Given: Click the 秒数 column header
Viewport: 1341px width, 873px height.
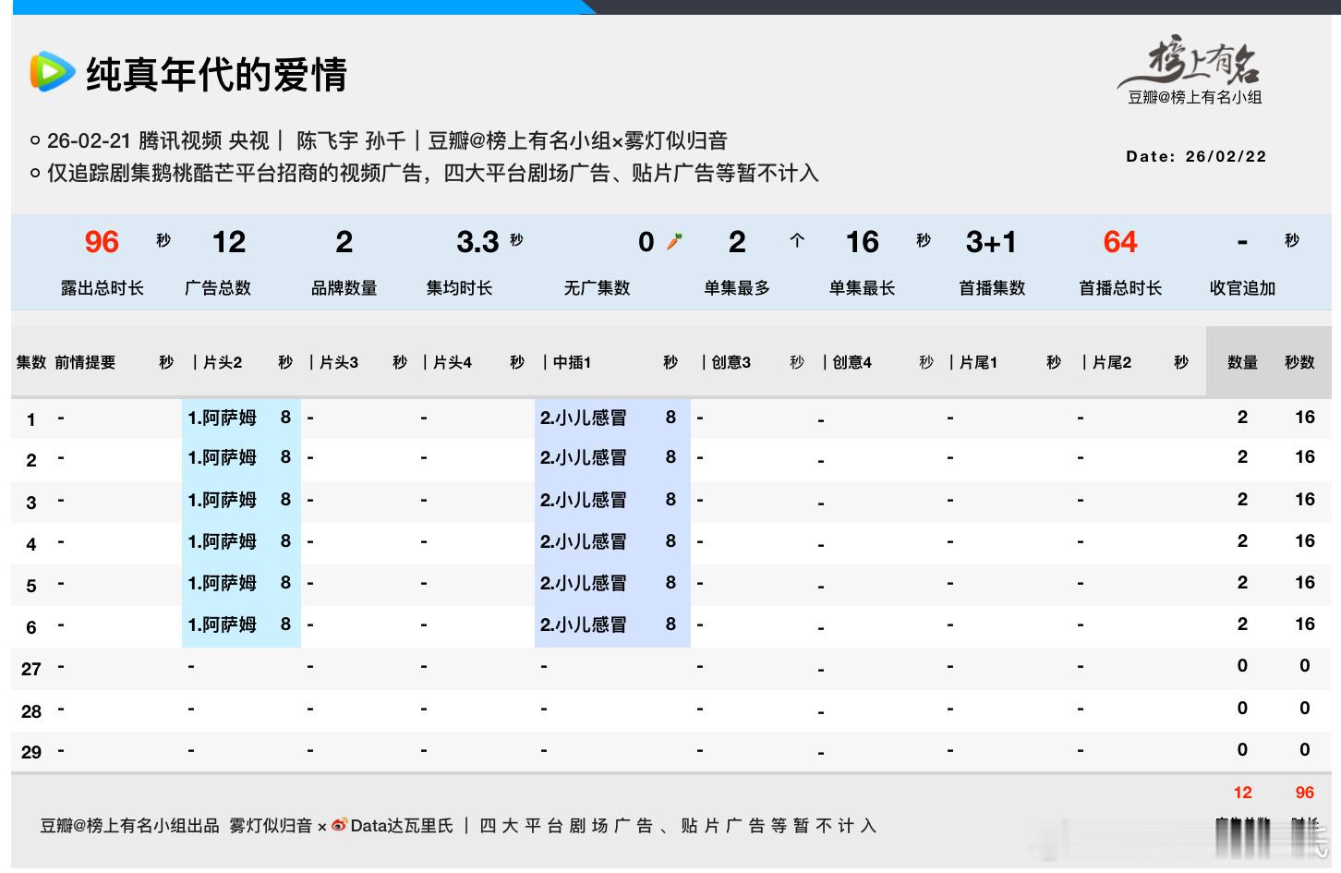Looking at the screenshot, I should tap(1299, 362).
